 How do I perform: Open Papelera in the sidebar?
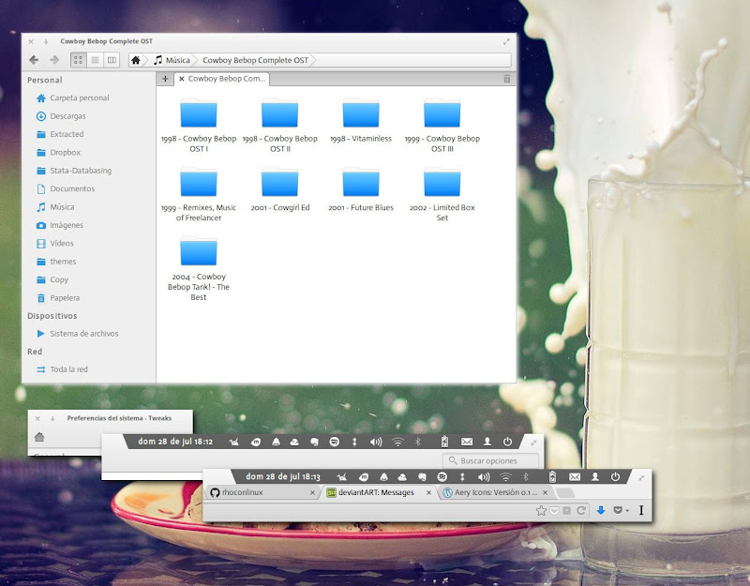(x=65, y=297)
